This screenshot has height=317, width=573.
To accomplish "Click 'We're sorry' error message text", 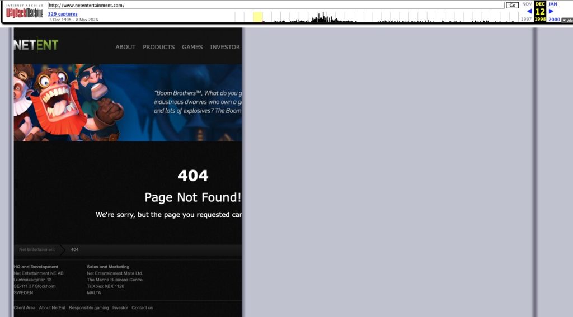I will [168, 215].
